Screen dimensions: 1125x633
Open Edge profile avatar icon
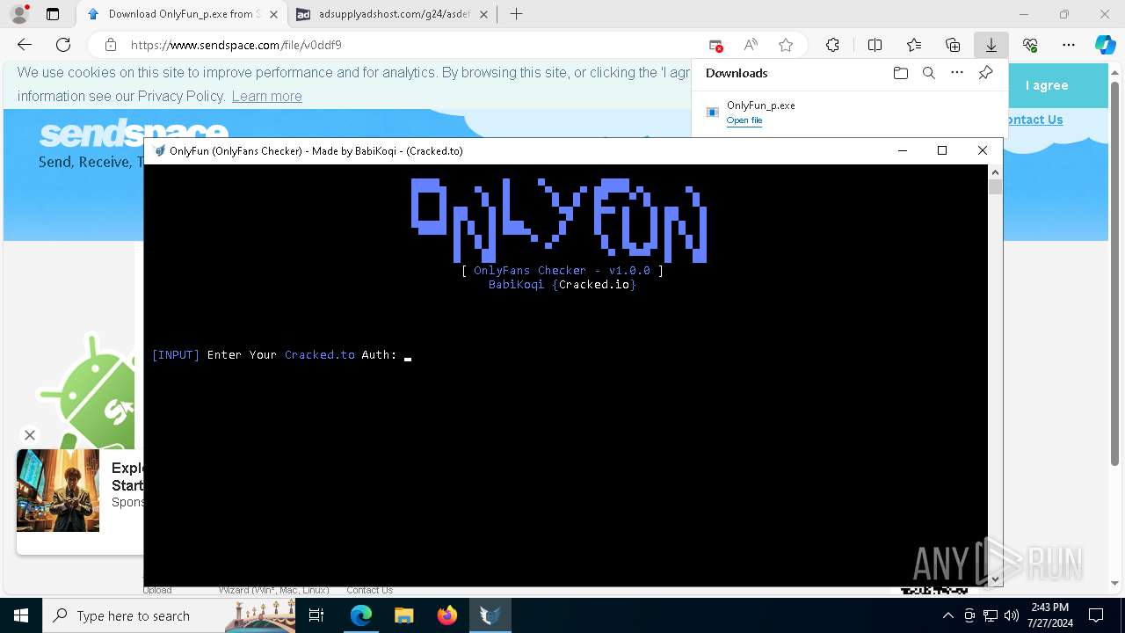tap(19, 14)
